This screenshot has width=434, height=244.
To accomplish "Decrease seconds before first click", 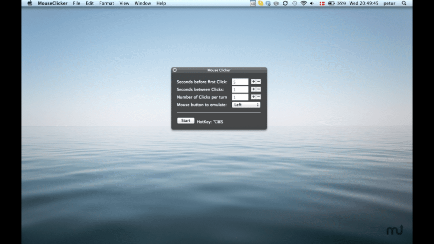I will (x=258, y=82).
